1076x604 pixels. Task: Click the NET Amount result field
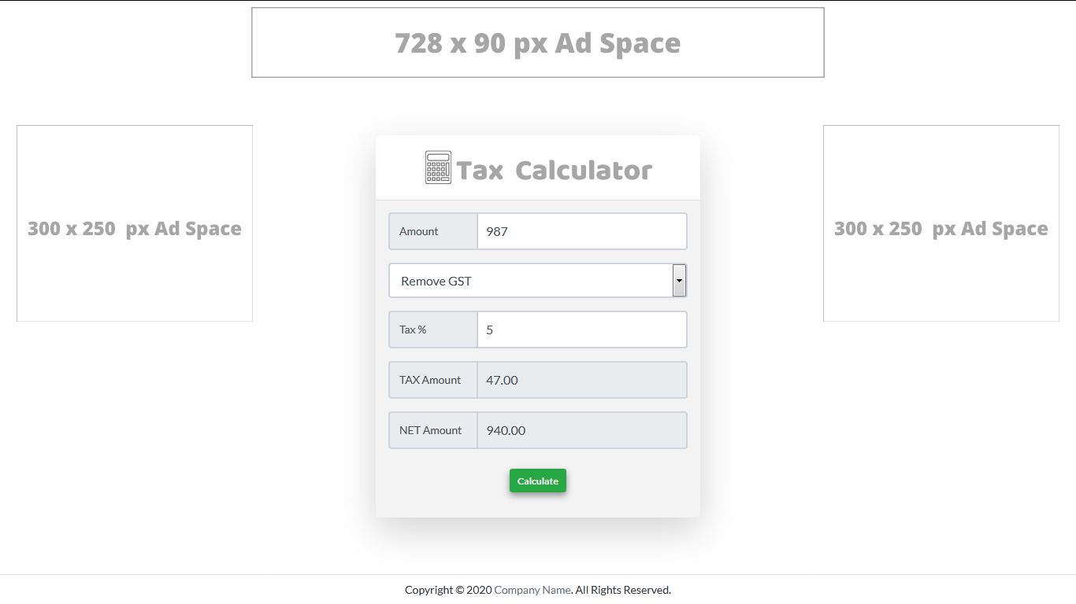point(582,430)
